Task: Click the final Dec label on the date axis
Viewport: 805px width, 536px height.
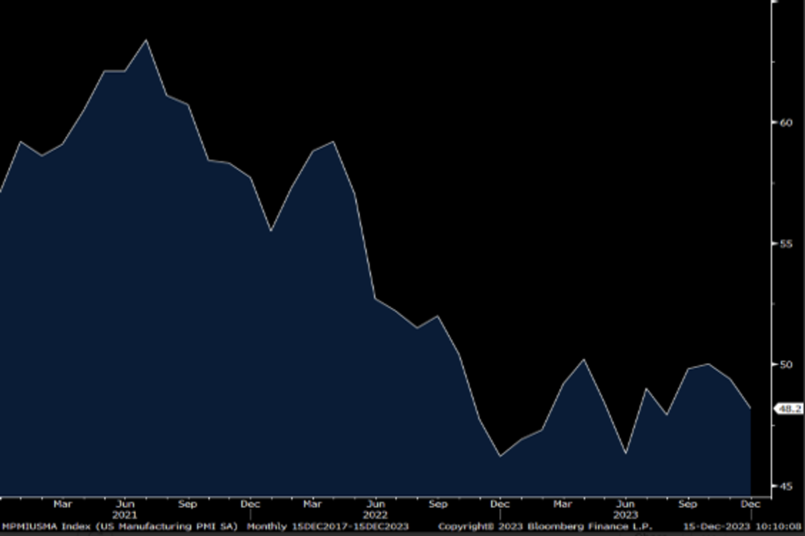Action: click(x=750, y=503)
